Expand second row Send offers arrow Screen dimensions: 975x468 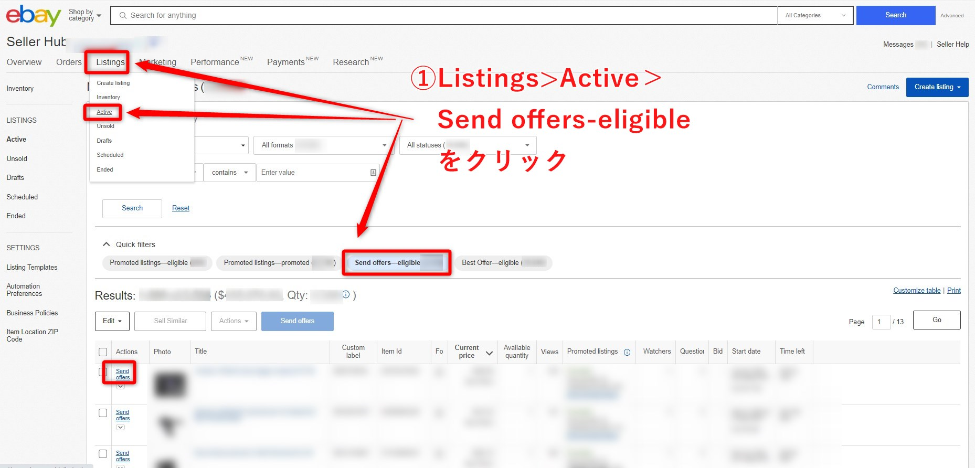coord(120,427)
